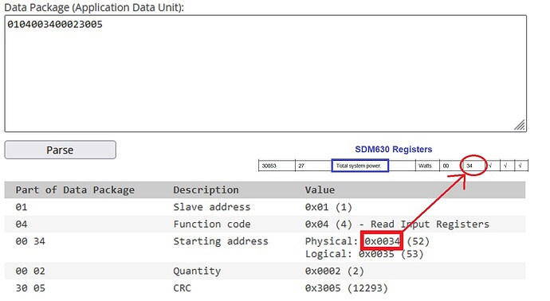Click the 'CRC' description cell

click(182, 288)
